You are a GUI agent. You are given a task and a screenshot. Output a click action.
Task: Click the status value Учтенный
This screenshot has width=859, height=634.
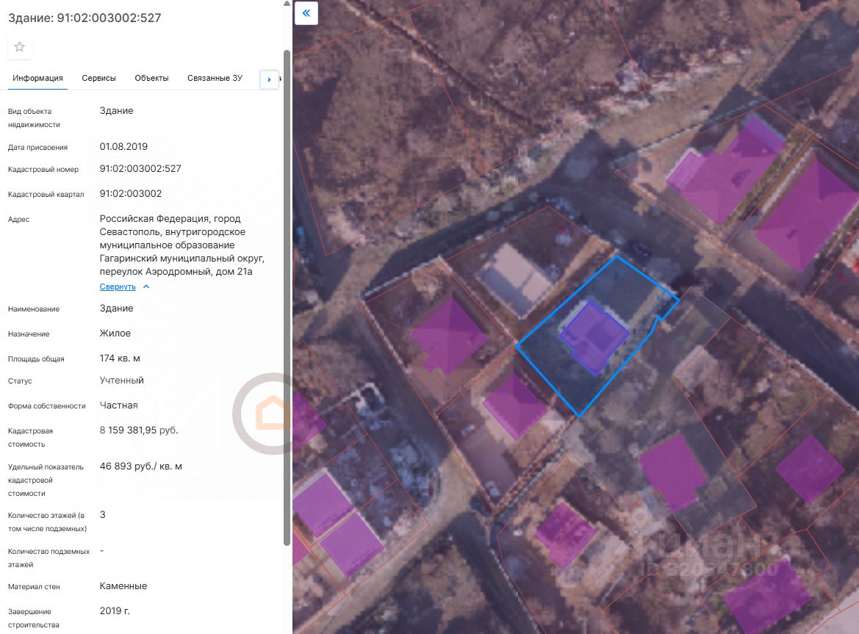coord(122,381)
